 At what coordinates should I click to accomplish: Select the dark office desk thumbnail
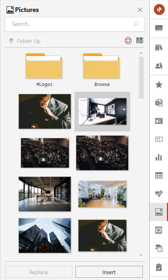coord(103,111)
